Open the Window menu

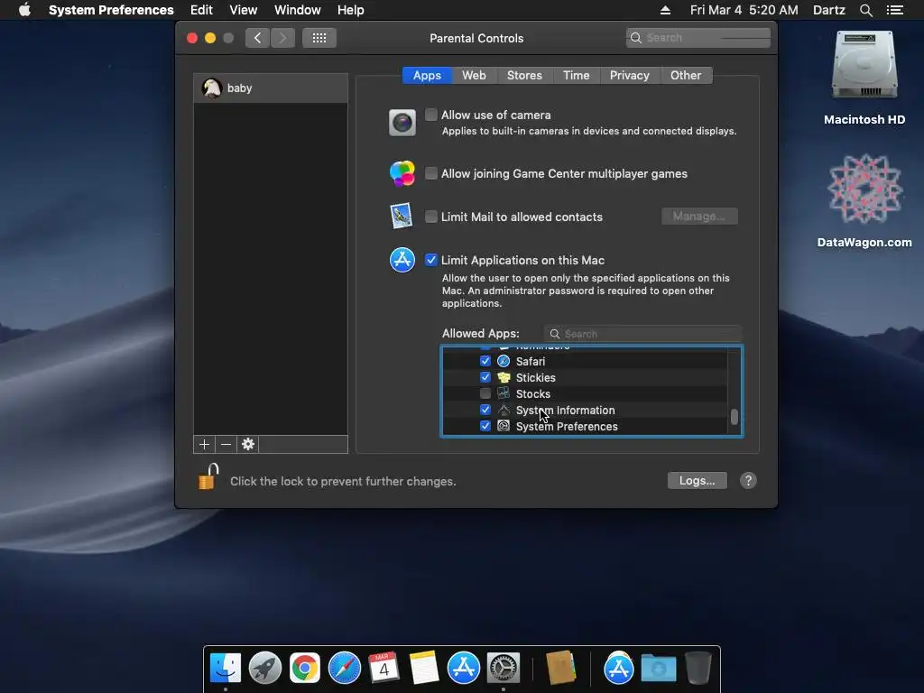click(298, 10)
